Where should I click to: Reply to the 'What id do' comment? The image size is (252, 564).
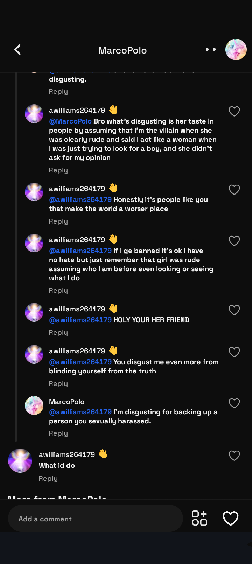pos(48,478)
